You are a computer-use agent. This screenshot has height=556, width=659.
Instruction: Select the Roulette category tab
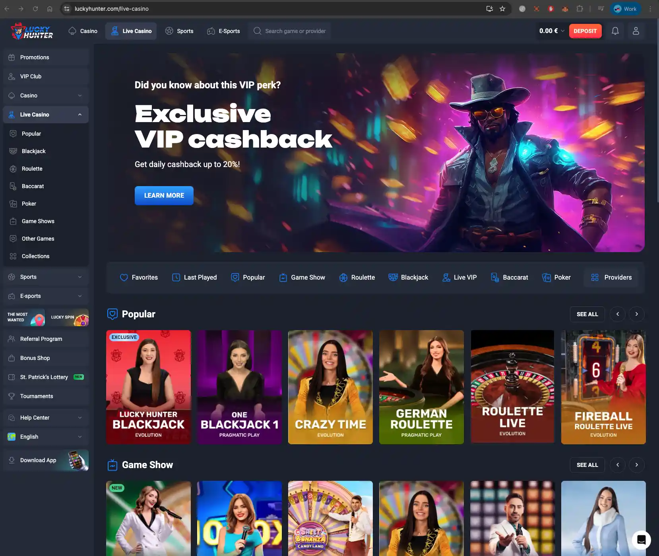(x=357, y=278)
